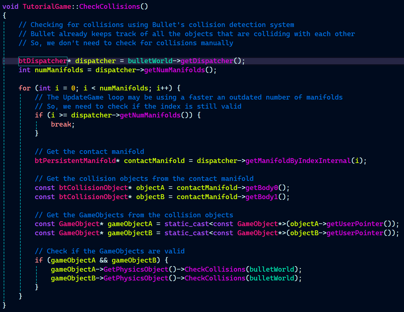Click the 'Get the contact manifold' comment
The image size is (404, 312).
coord(89,152)
